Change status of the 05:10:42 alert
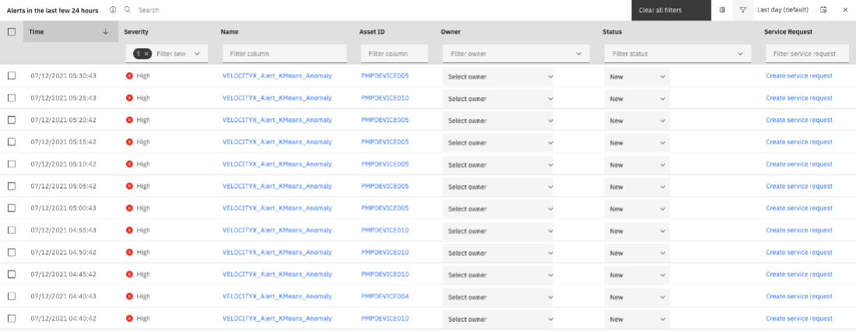856x332 pixels. pos(637,165)
